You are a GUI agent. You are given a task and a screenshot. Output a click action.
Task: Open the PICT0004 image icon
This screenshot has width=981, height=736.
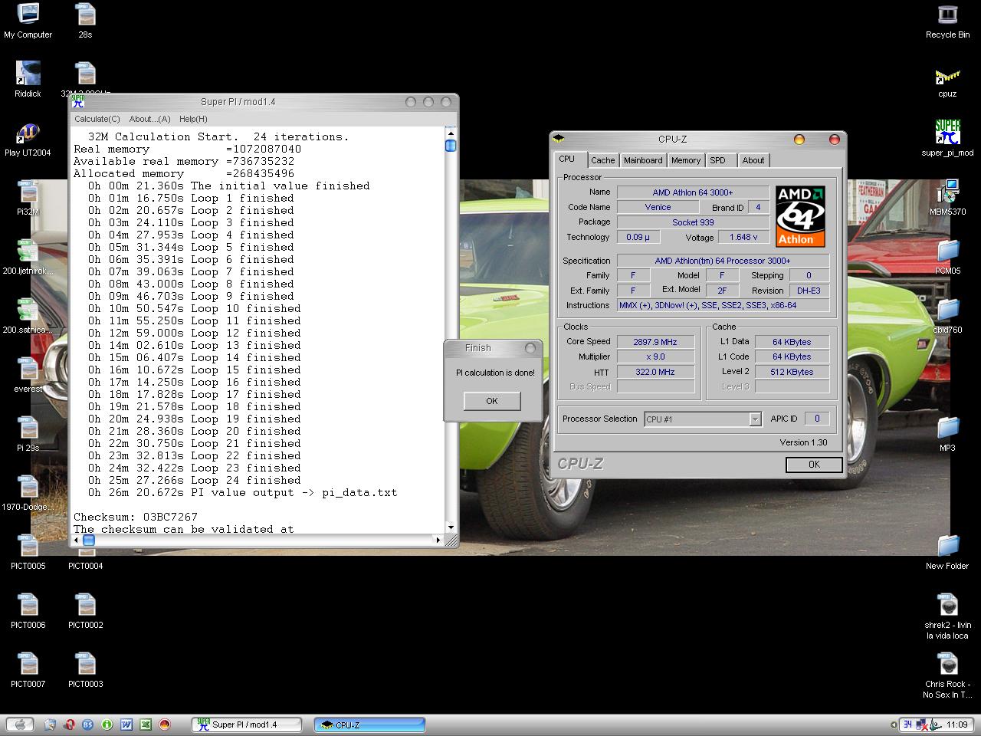coord(85,552)
